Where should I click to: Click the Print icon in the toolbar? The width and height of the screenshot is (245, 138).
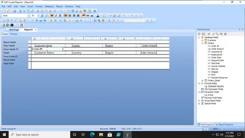point(20,11)
